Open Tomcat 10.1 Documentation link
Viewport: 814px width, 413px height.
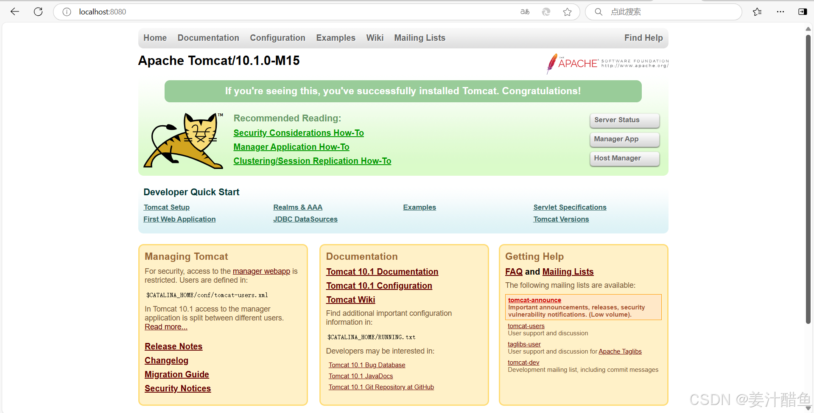[382, 272]
